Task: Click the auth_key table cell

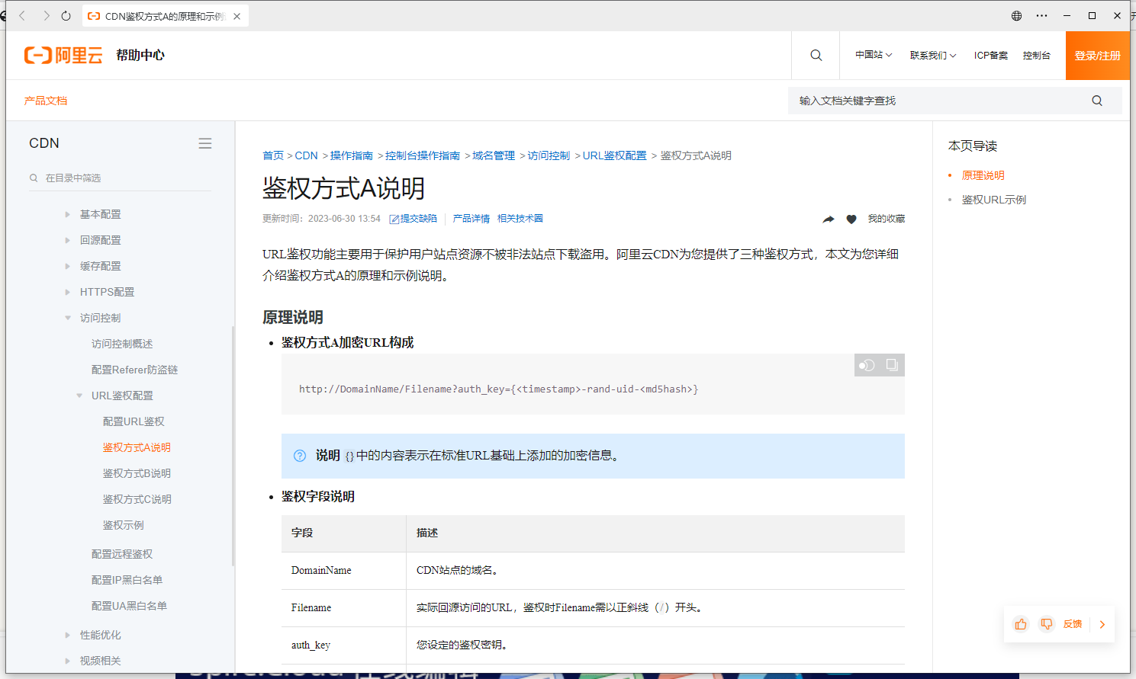Action: coord(343,645)
